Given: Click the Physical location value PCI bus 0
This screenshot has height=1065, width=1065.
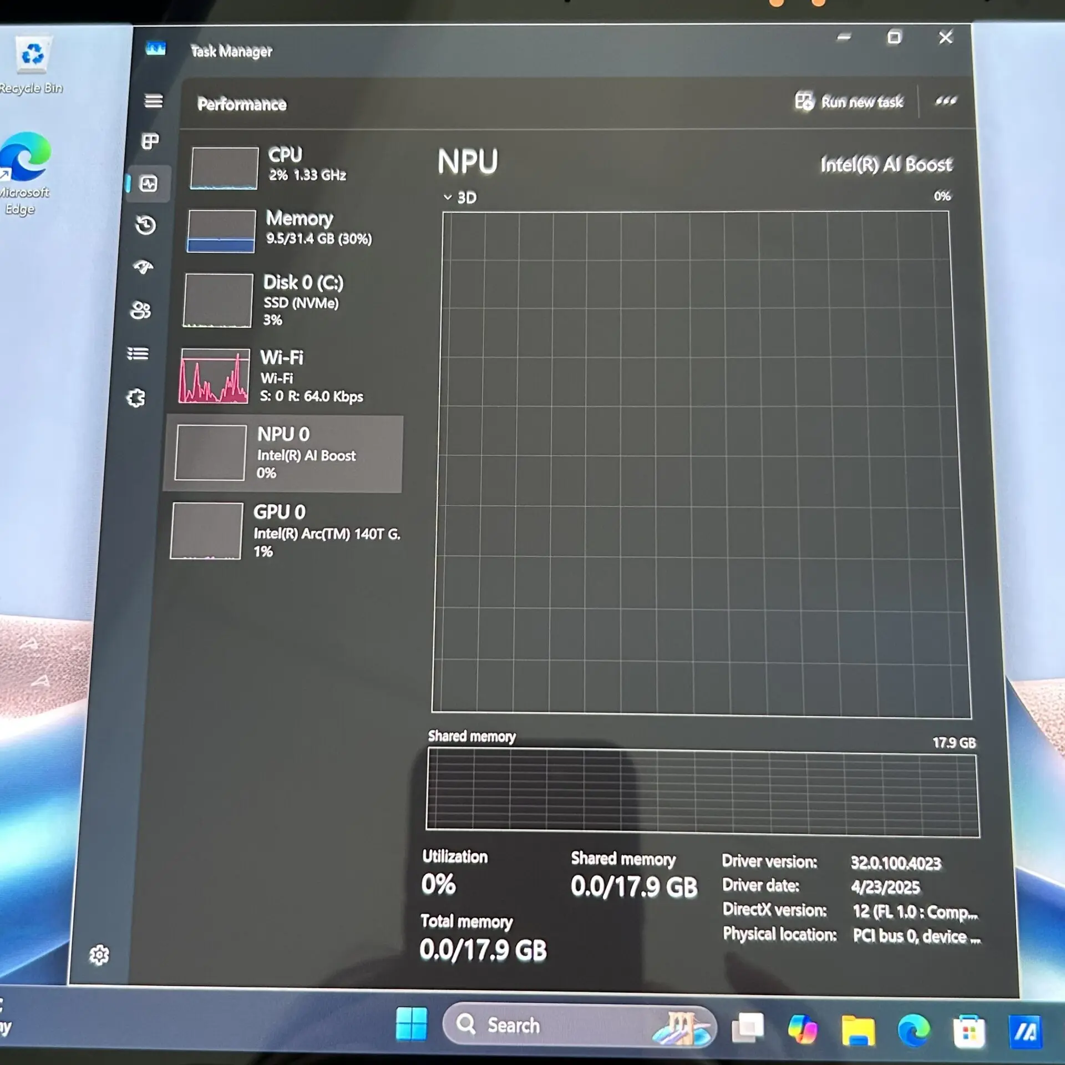Looking at the screenshot, I should pos(917,936).
